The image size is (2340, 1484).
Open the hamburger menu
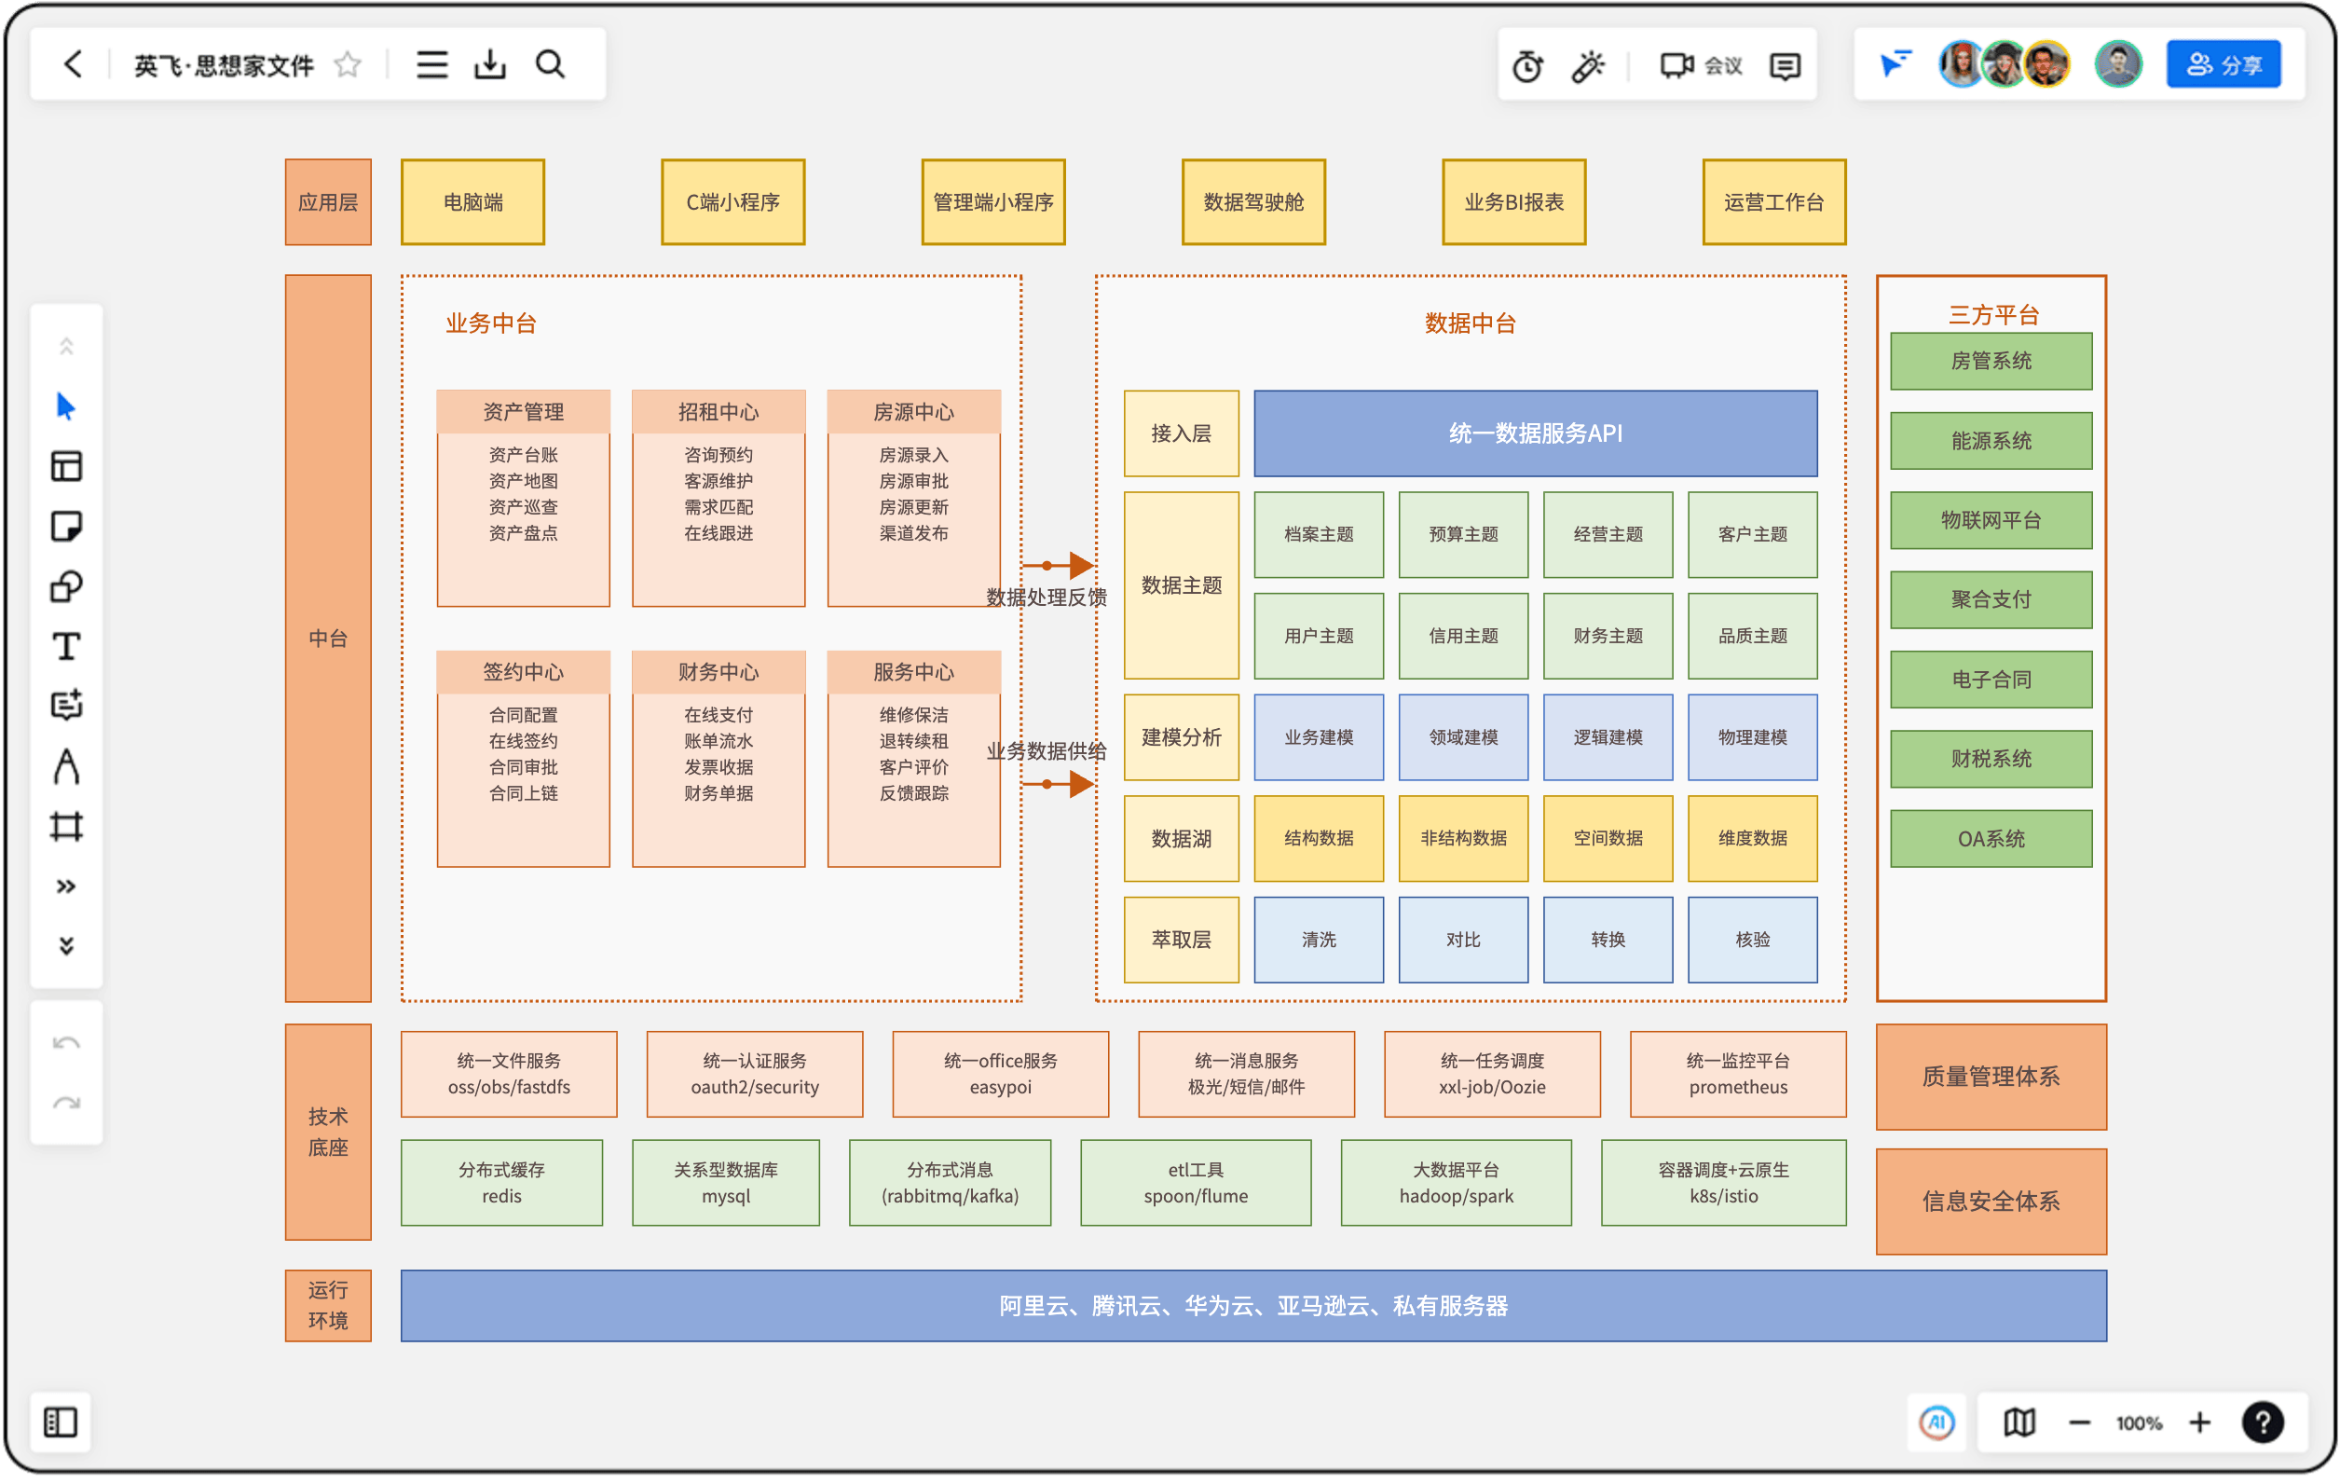coord(431,64)
